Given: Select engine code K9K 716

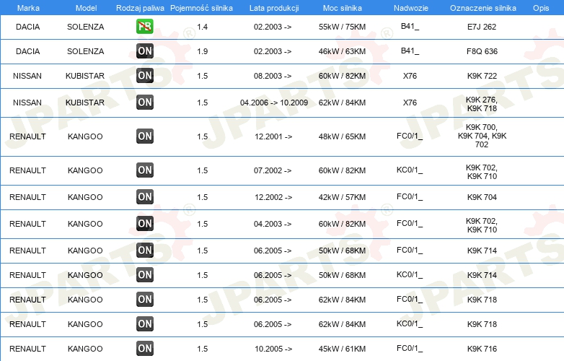Looking at the screenshot, I should (x=482, y=349).
